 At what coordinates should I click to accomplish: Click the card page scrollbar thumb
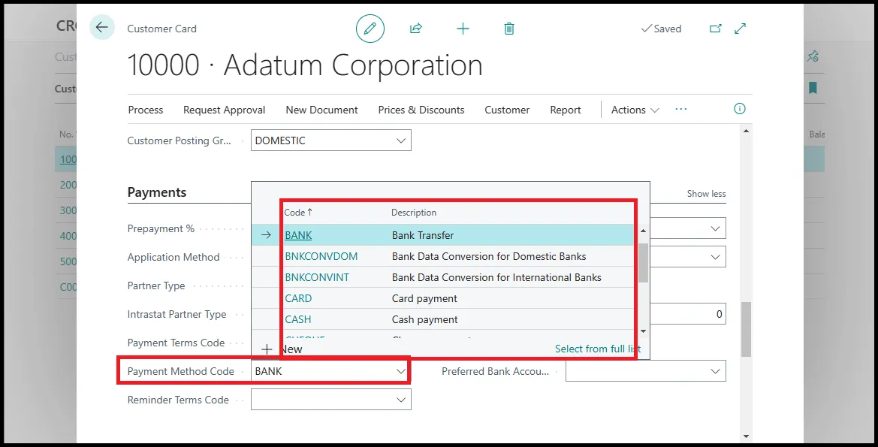pyautogui.click(x=746, y=329)
